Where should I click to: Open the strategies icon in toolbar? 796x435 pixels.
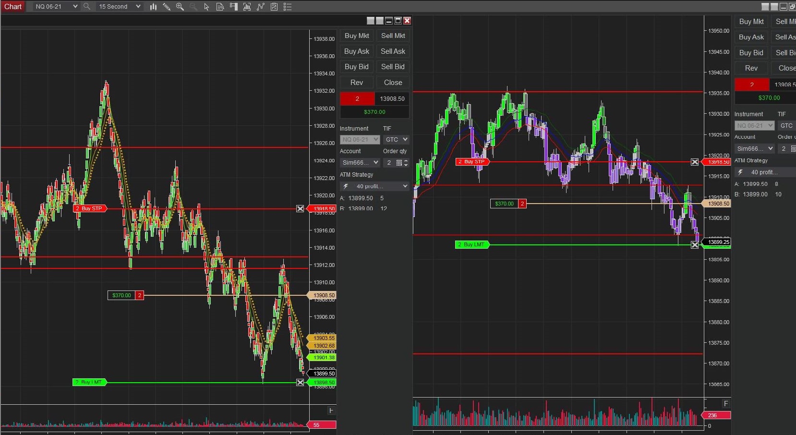click(260, 7)
